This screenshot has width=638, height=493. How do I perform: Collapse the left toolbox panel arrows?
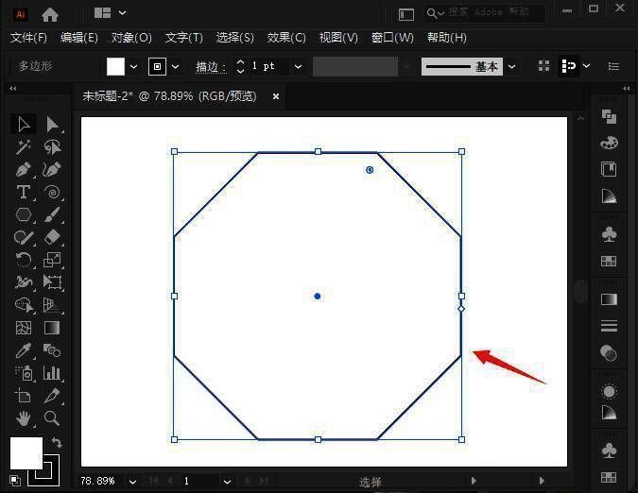click(x=12, y=88)
